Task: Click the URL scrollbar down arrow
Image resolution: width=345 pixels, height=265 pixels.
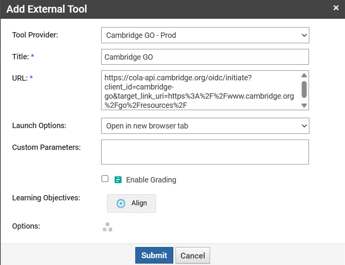Action: [304, 106]
